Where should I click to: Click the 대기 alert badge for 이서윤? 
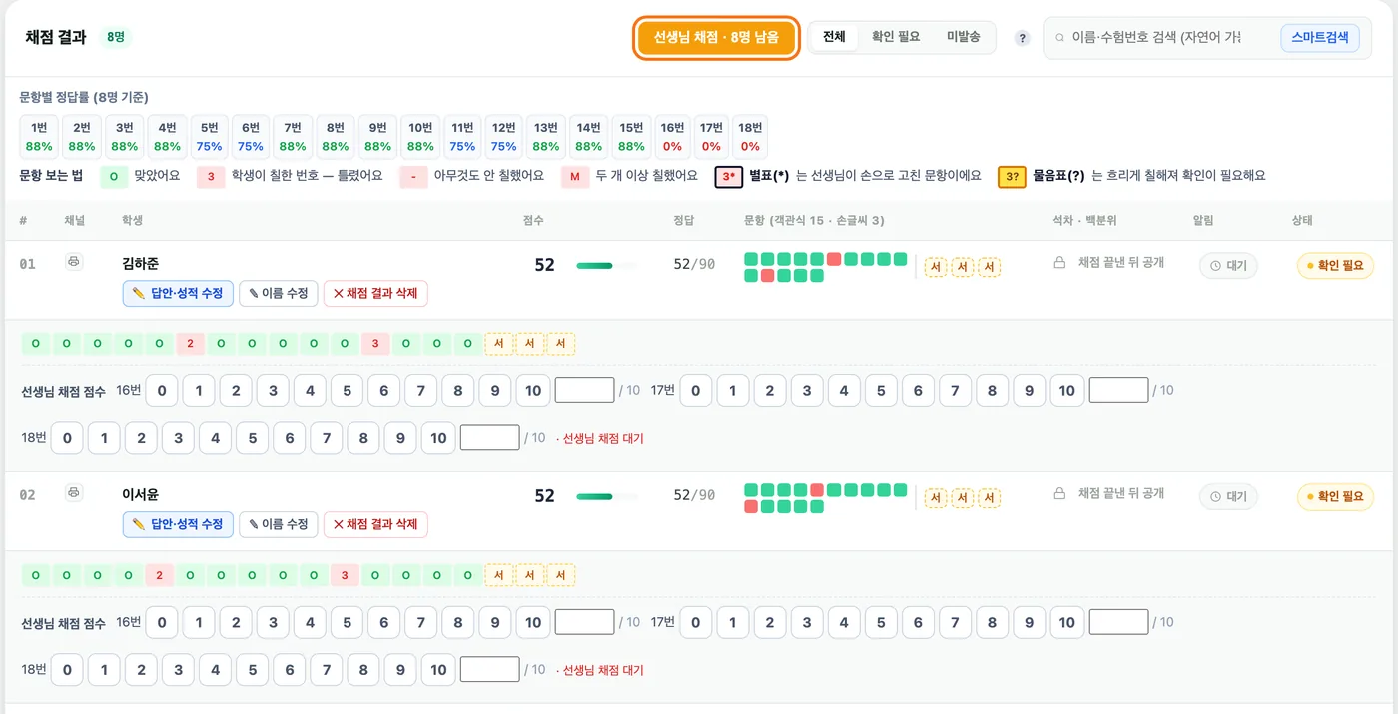coord(1228,497)
